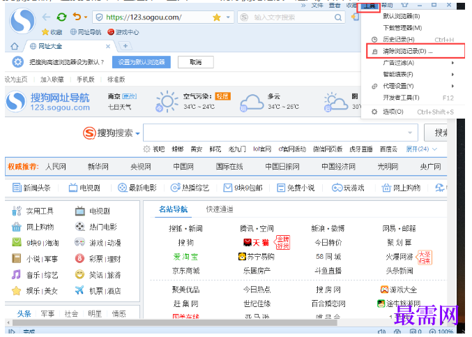
Task: Click the Sogou browser logo
Action: (x=22, y=21)
